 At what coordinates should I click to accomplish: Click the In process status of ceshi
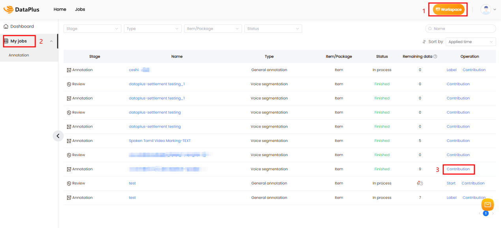(x=382, y=70)
